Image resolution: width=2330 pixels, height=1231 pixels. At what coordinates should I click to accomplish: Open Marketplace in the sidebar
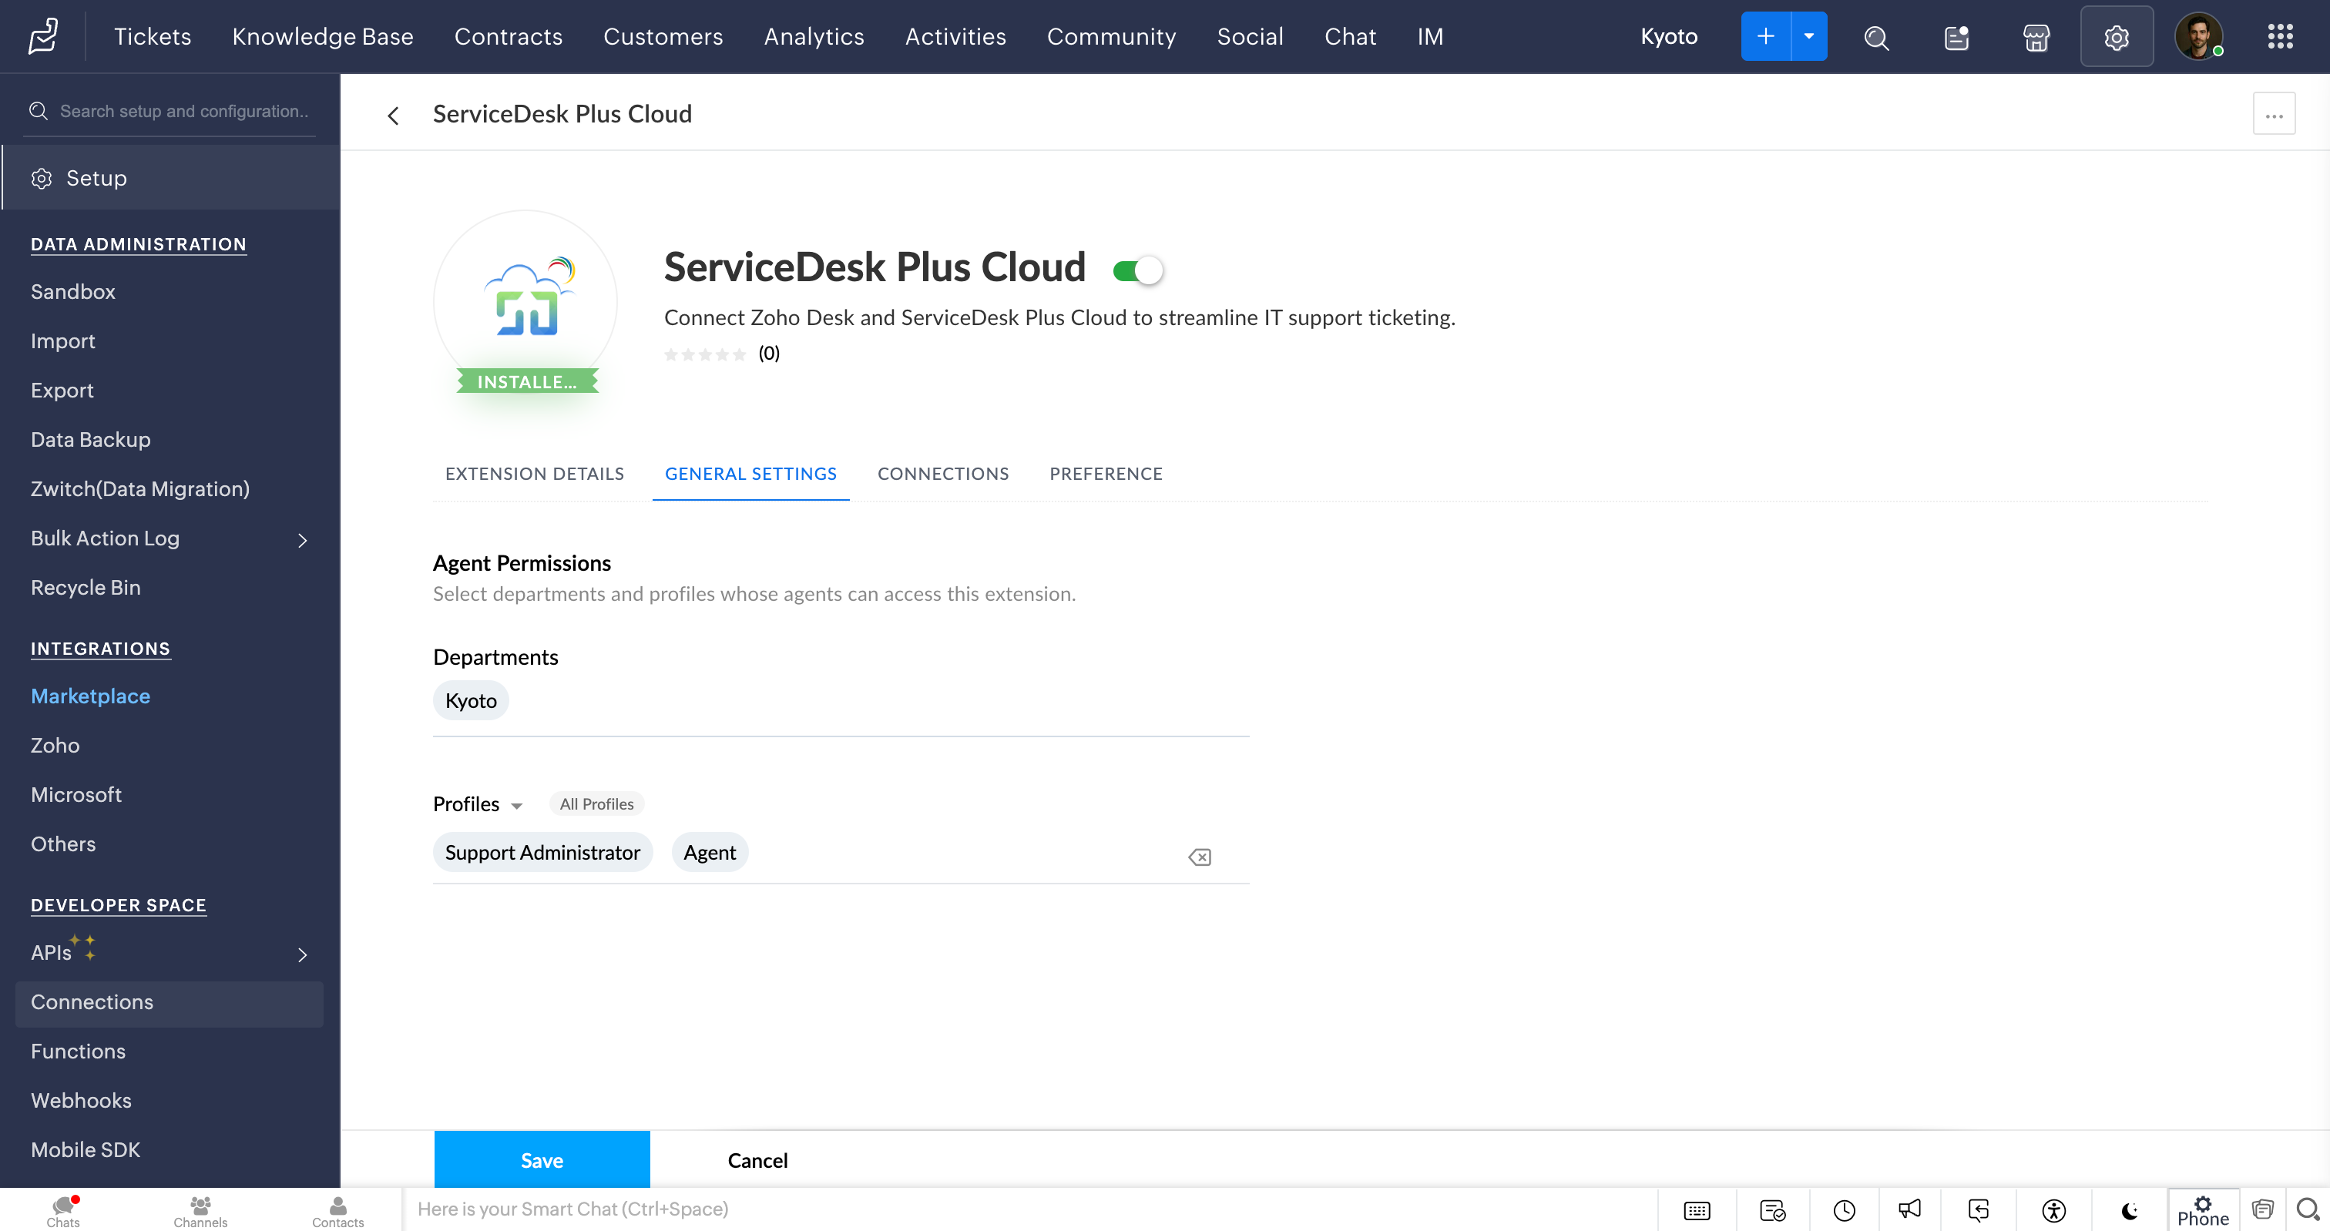click(x=90, y=696)
